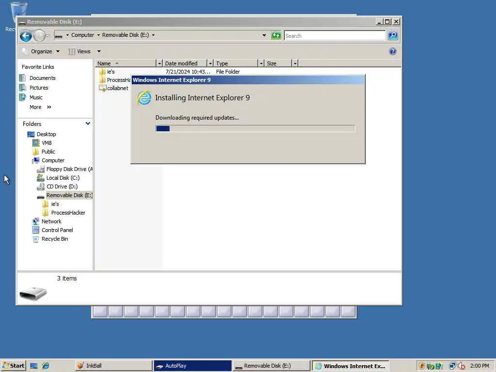Click the IE9 download progress bar
Viewport: 496px width, 372px height.
tap(255, 128)
